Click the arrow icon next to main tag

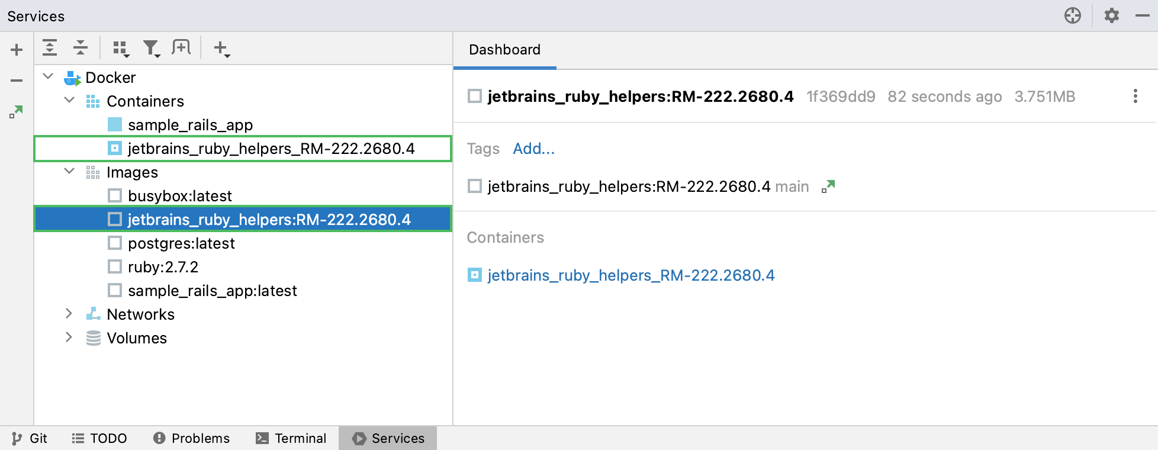(828, 187)
